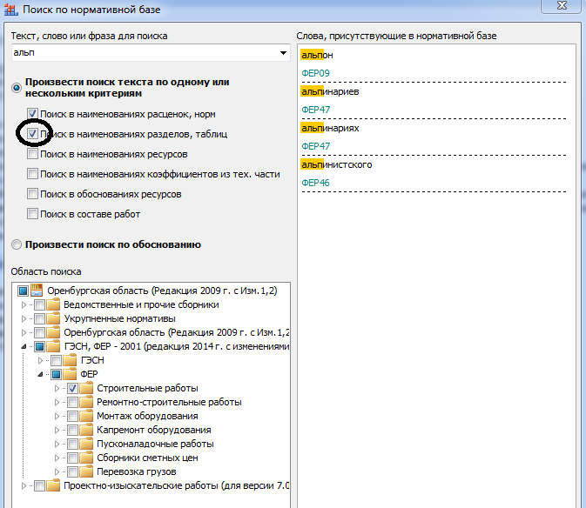The height and width of the screenshot is (508, 586).
Task: Click folder icon of Проектно-изыскательские работы
Action: (53, 485)
